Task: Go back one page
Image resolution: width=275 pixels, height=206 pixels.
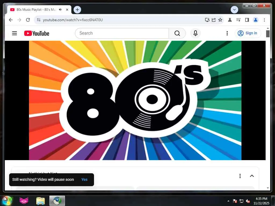Action: click(x=11, y=20)
